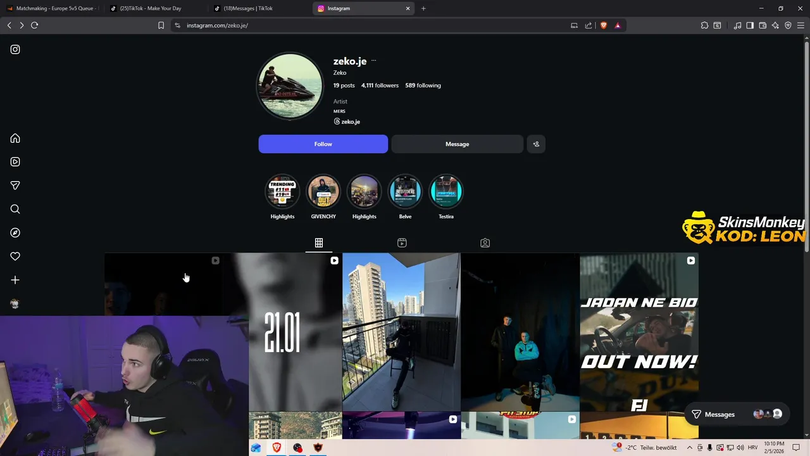Follow the zeko.je account
This screenshot has width=810, height=456.
323,144
